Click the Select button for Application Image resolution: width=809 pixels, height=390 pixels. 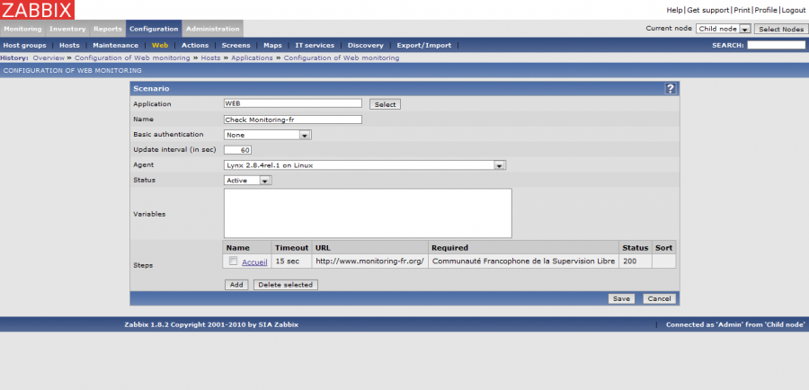[x=385, y=104]
